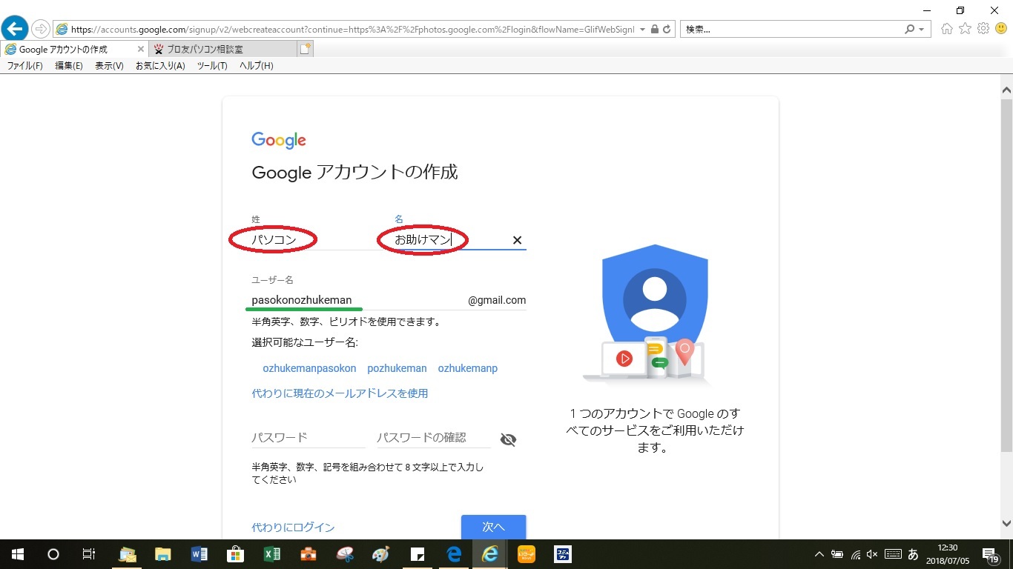1013x569 pixels.
Task: Launch Excel from the taskbar
Action: 271,554
